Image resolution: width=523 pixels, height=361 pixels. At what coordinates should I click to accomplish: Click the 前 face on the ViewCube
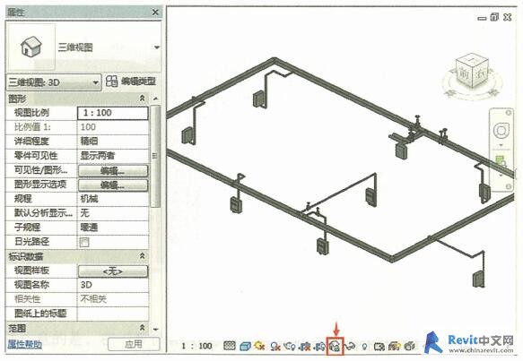click(x=465, y=73)
